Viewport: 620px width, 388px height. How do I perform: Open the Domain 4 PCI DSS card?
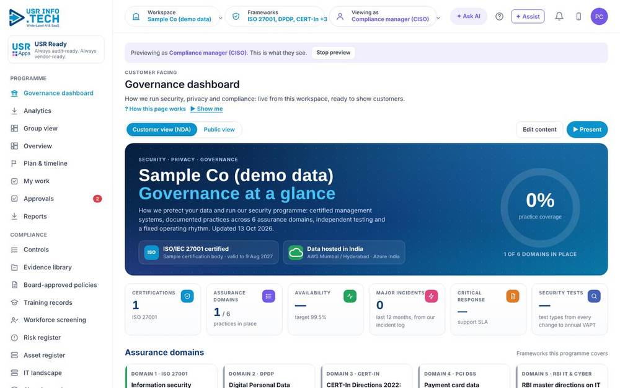tap(464, 377)
